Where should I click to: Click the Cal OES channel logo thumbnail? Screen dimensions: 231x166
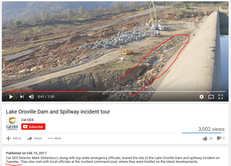(12, 124)
